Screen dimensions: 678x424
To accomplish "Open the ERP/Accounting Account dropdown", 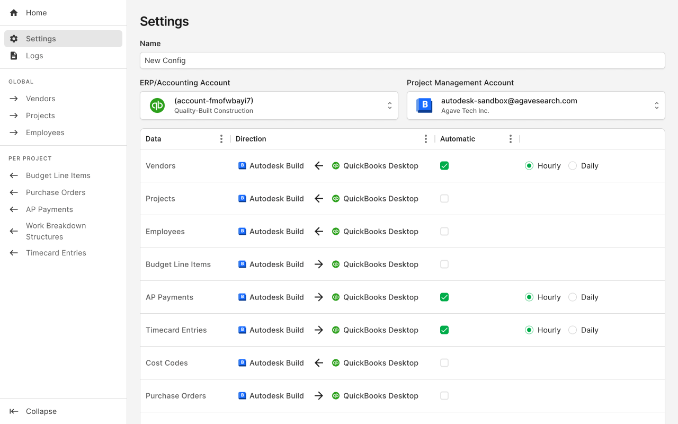I will pos(269,105).
